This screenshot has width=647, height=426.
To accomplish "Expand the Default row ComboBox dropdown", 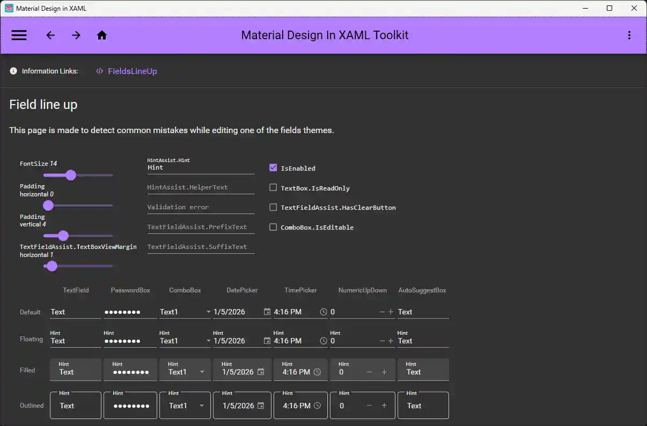I will 208,312.
